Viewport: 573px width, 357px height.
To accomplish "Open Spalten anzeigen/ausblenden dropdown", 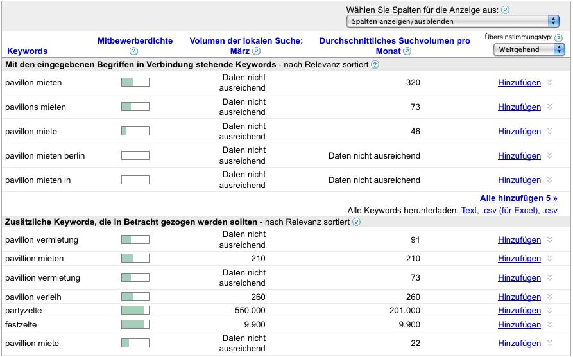I will point(453,21).
